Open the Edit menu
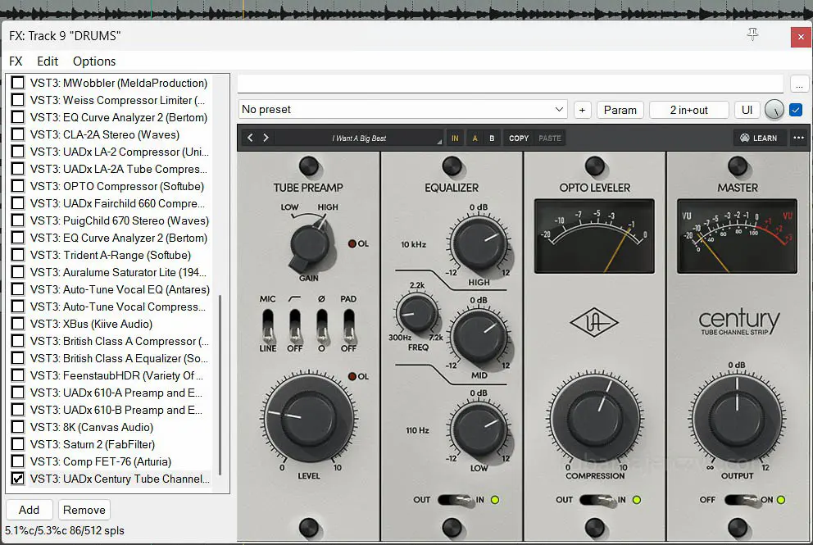 48,61
